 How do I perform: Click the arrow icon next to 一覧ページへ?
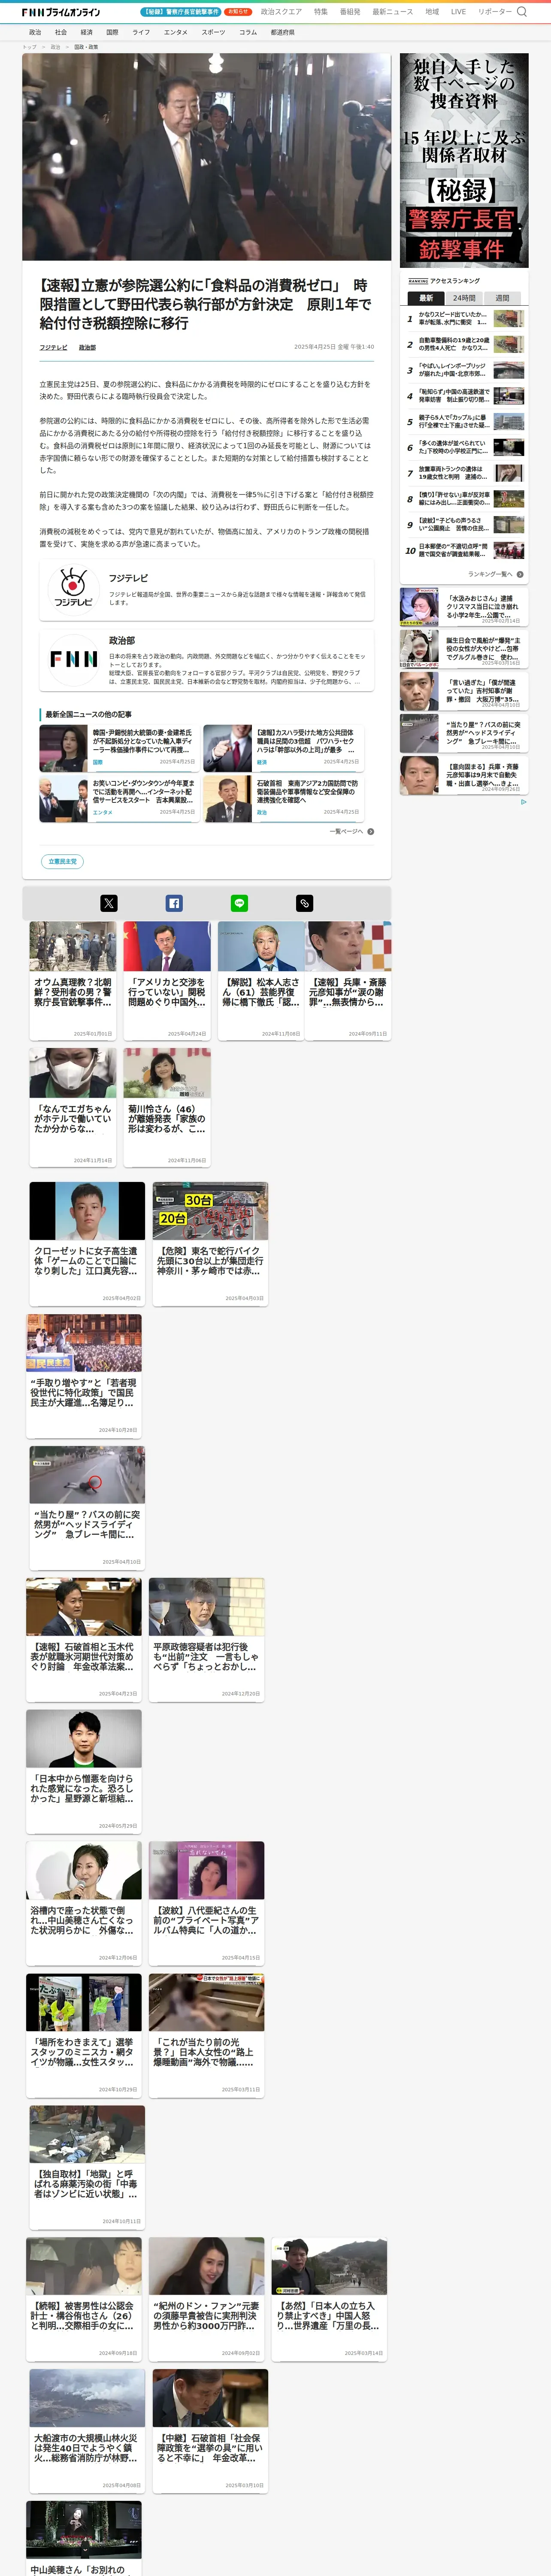click(371, 831)
